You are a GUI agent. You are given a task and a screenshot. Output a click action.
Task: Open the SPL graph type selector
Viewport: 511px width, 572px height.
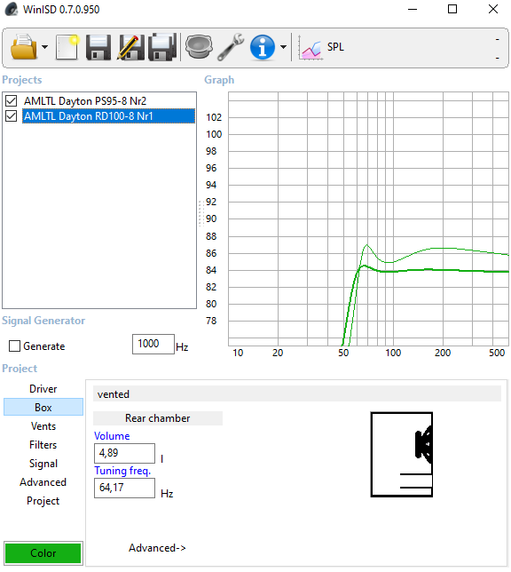pos(321,47)
